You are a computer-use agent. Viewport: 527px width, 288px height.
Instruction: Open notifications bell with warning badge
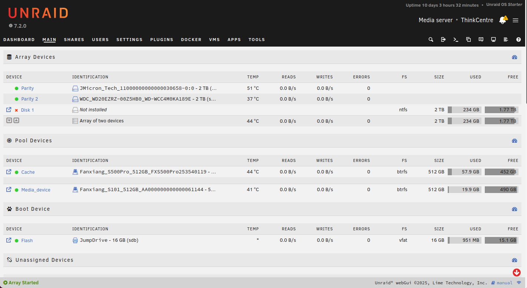pos(503,20)
